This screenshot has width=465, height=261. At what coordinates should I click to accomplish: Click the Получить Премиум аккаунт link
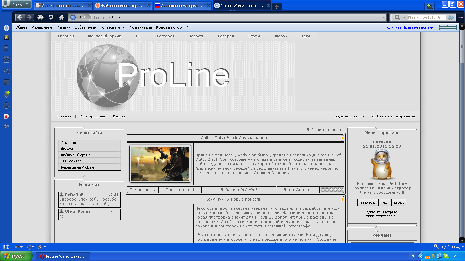coord(410,27)
